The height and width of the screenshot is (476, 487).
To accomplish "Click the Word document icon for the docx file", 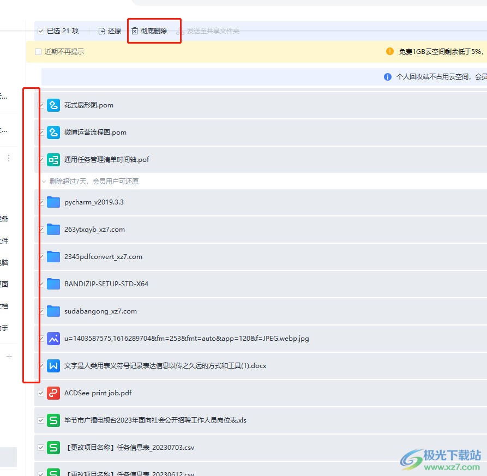I will [53, 366].
